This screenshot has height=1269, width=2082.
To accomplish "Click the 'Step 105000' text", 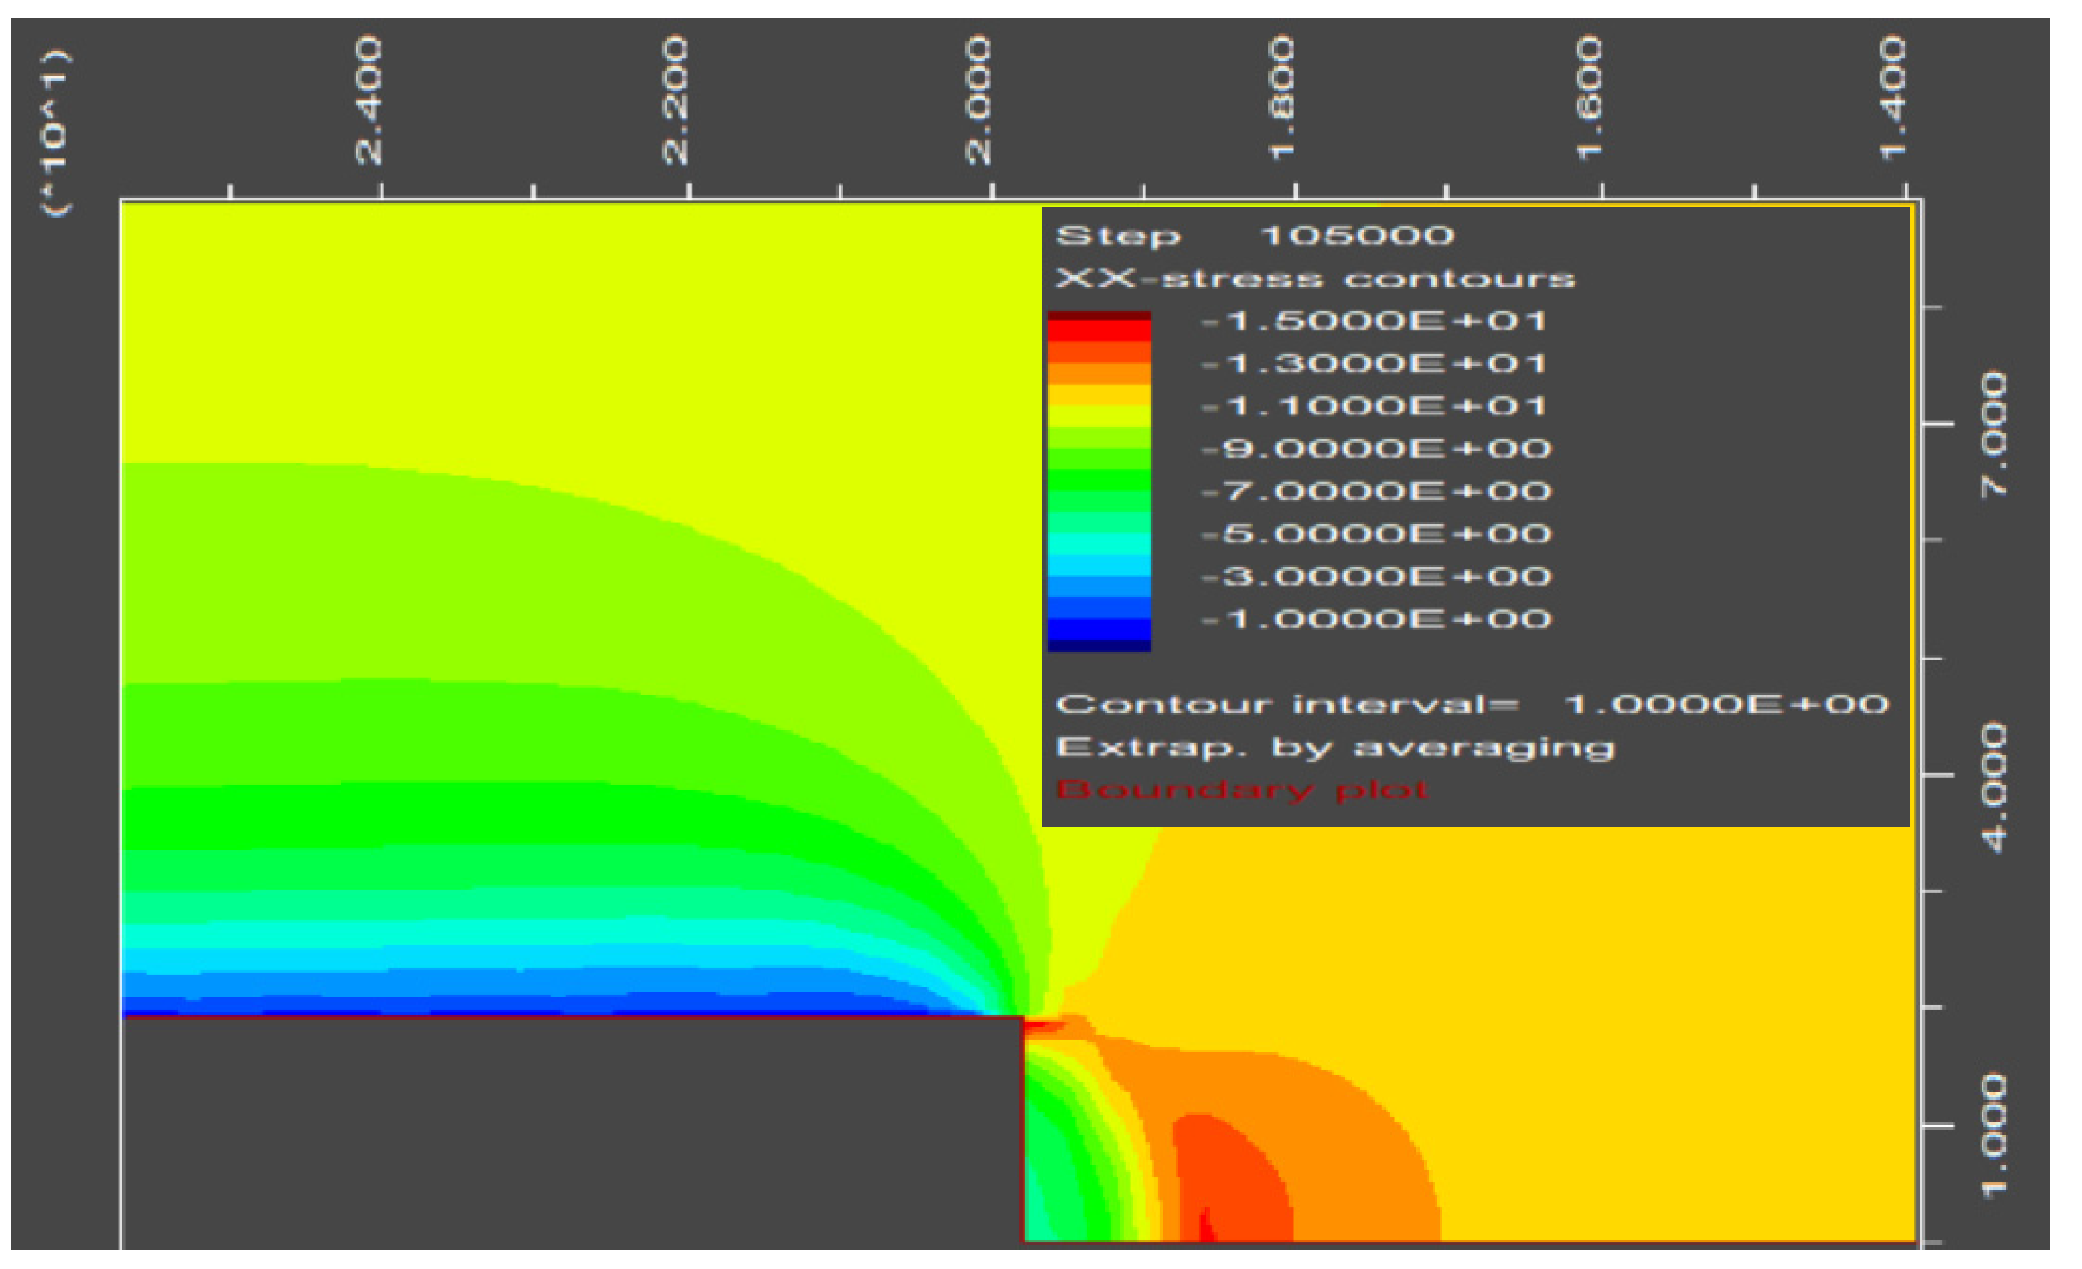I will coord(1255,235).
